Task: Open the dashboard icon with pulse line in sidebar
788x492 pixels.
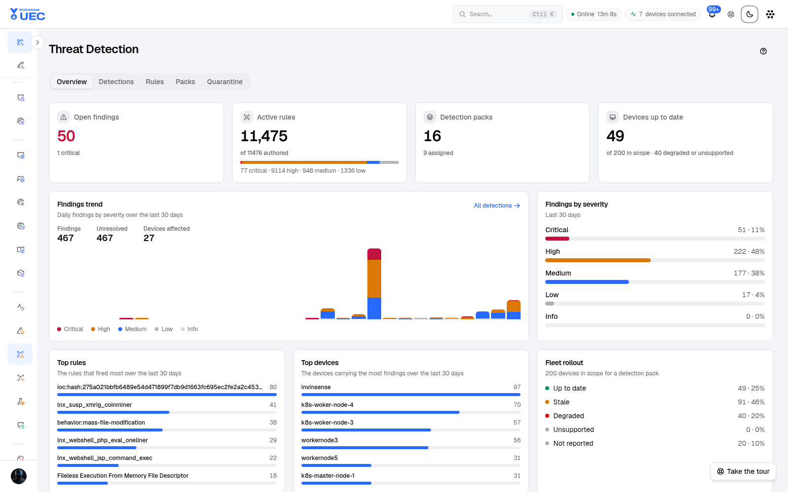Action: pos(20,42)
